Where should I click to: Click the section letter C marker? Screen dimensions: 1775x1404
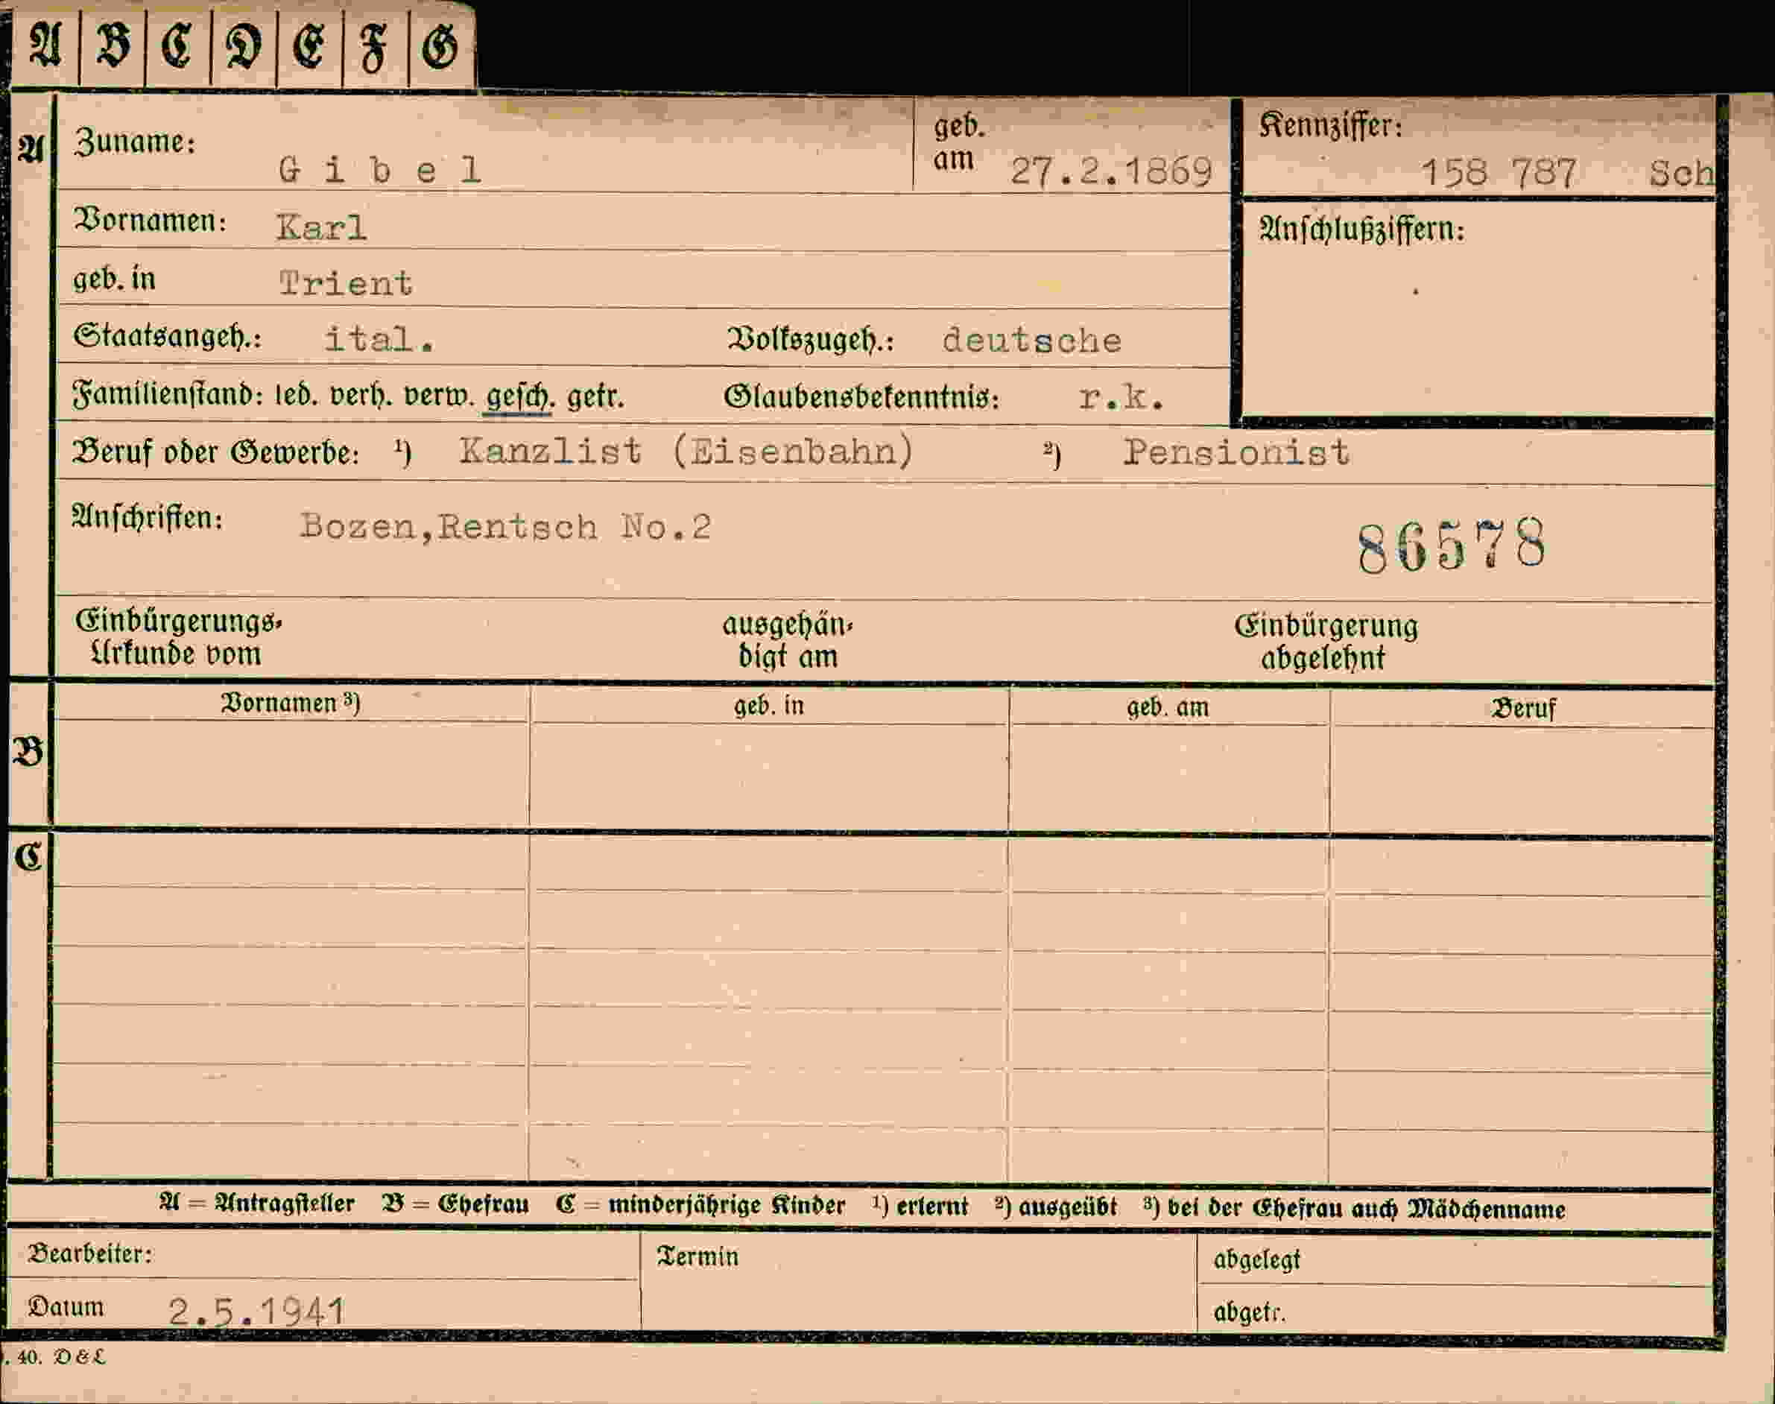(28, 857)
